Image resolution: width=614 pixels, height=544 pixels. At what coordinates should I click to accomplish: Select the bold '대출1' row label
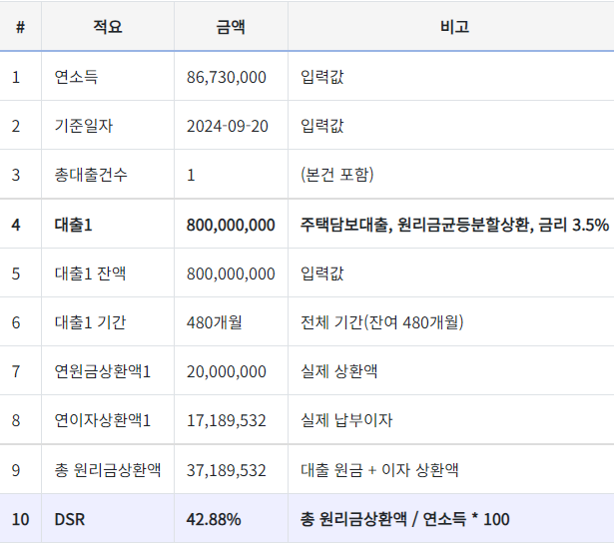[x=73, y=225]
